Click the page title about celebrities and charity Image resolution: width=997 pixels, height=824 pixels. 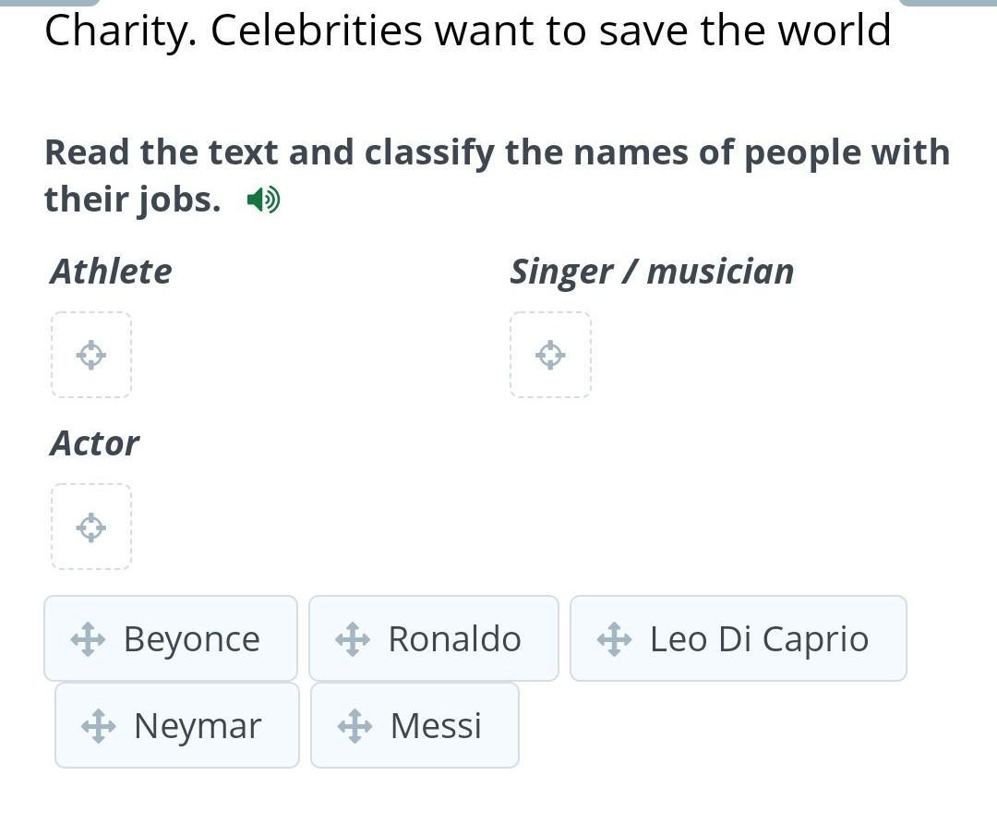(x=467, y=30)
